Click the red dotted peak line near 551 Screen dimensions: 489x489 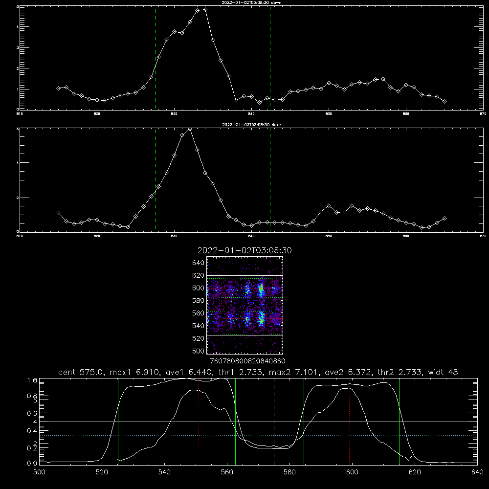(199, 422)
